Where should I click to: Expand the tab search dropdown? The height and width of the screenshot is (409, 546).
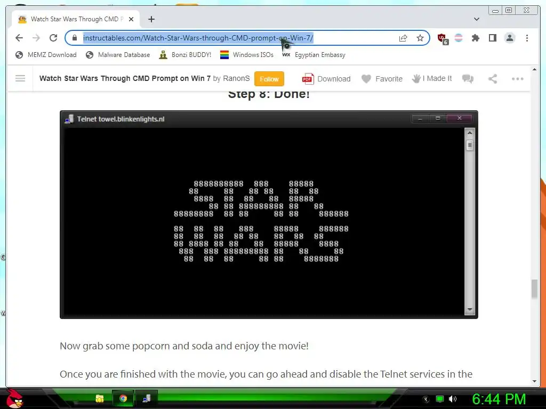point(476,19)
